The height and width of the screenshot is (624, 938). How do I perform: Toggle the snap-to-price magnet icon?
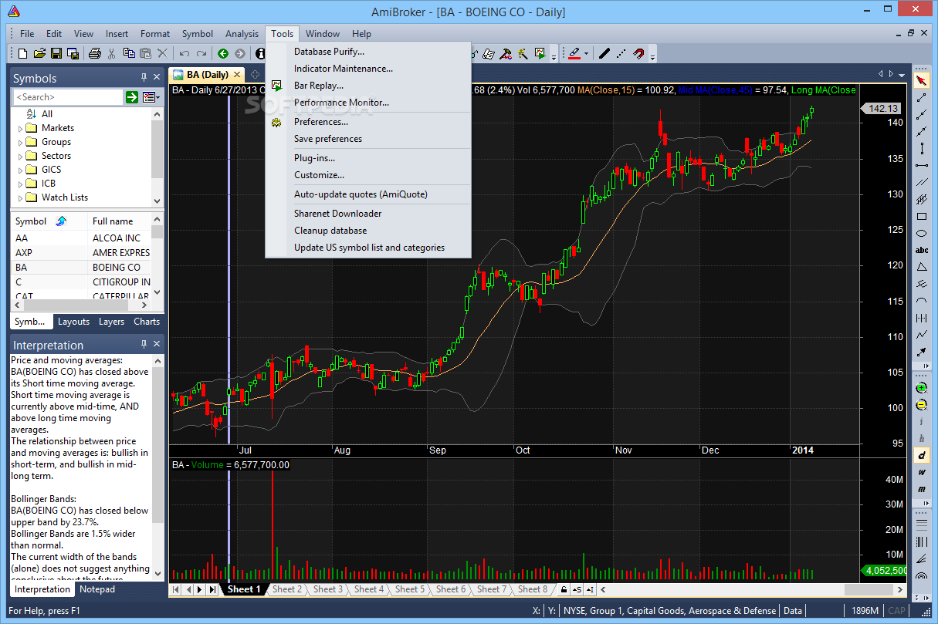tap(638, 53)
